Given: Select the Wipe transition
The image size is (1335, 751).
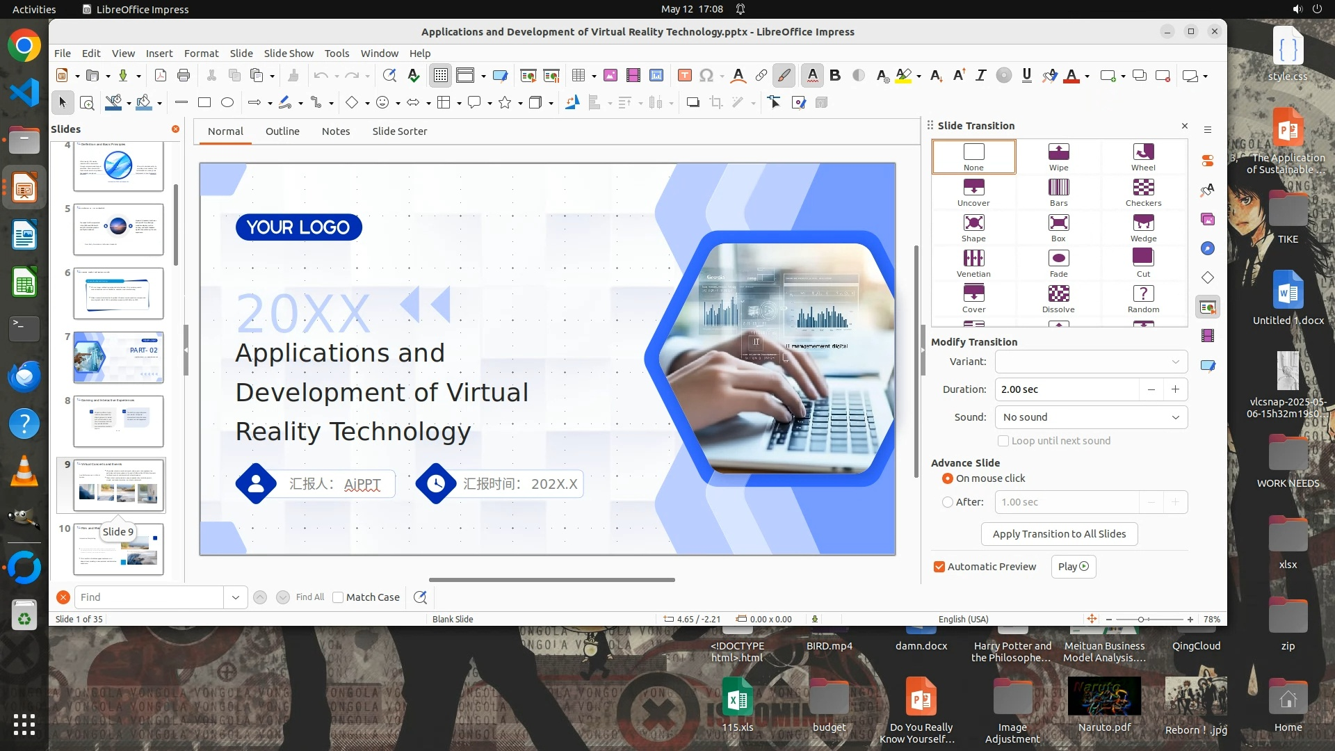Looking at the screenshot, I should (1058, 156).
